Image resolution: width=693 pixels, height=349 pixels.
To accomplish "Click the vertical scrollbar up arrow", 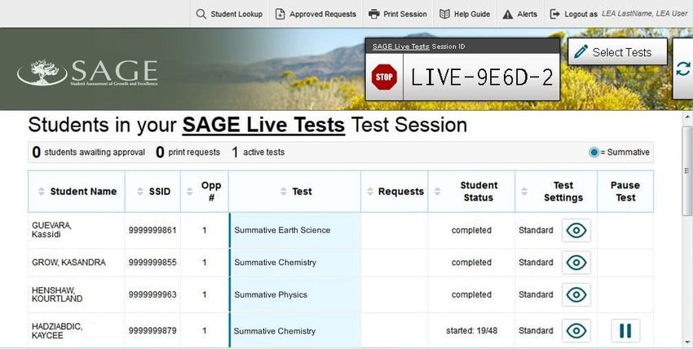I will point(687,117).
